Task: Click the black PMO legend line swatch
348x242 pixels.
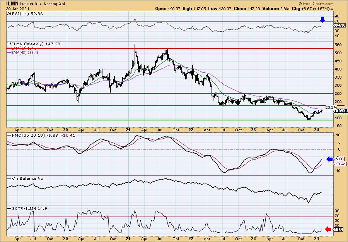Action: tap(9, 135)
